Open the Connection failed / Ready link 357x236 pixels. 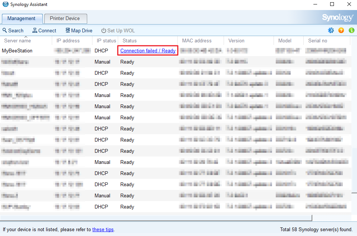148,51
